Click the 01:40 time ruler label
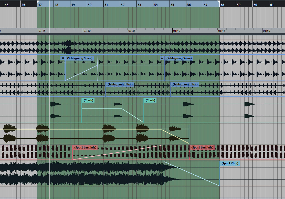This screenshot has height=199, width=285. (x=177, y=31)
